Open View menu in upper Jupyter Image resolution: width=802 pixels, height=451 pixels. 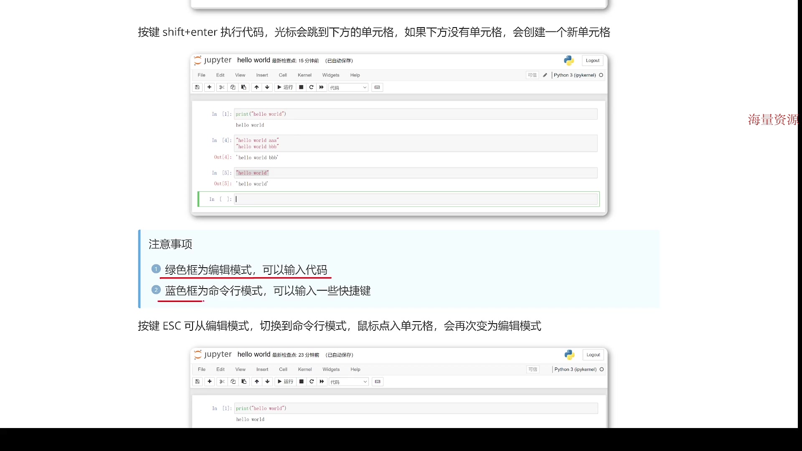tap(240, 75)
